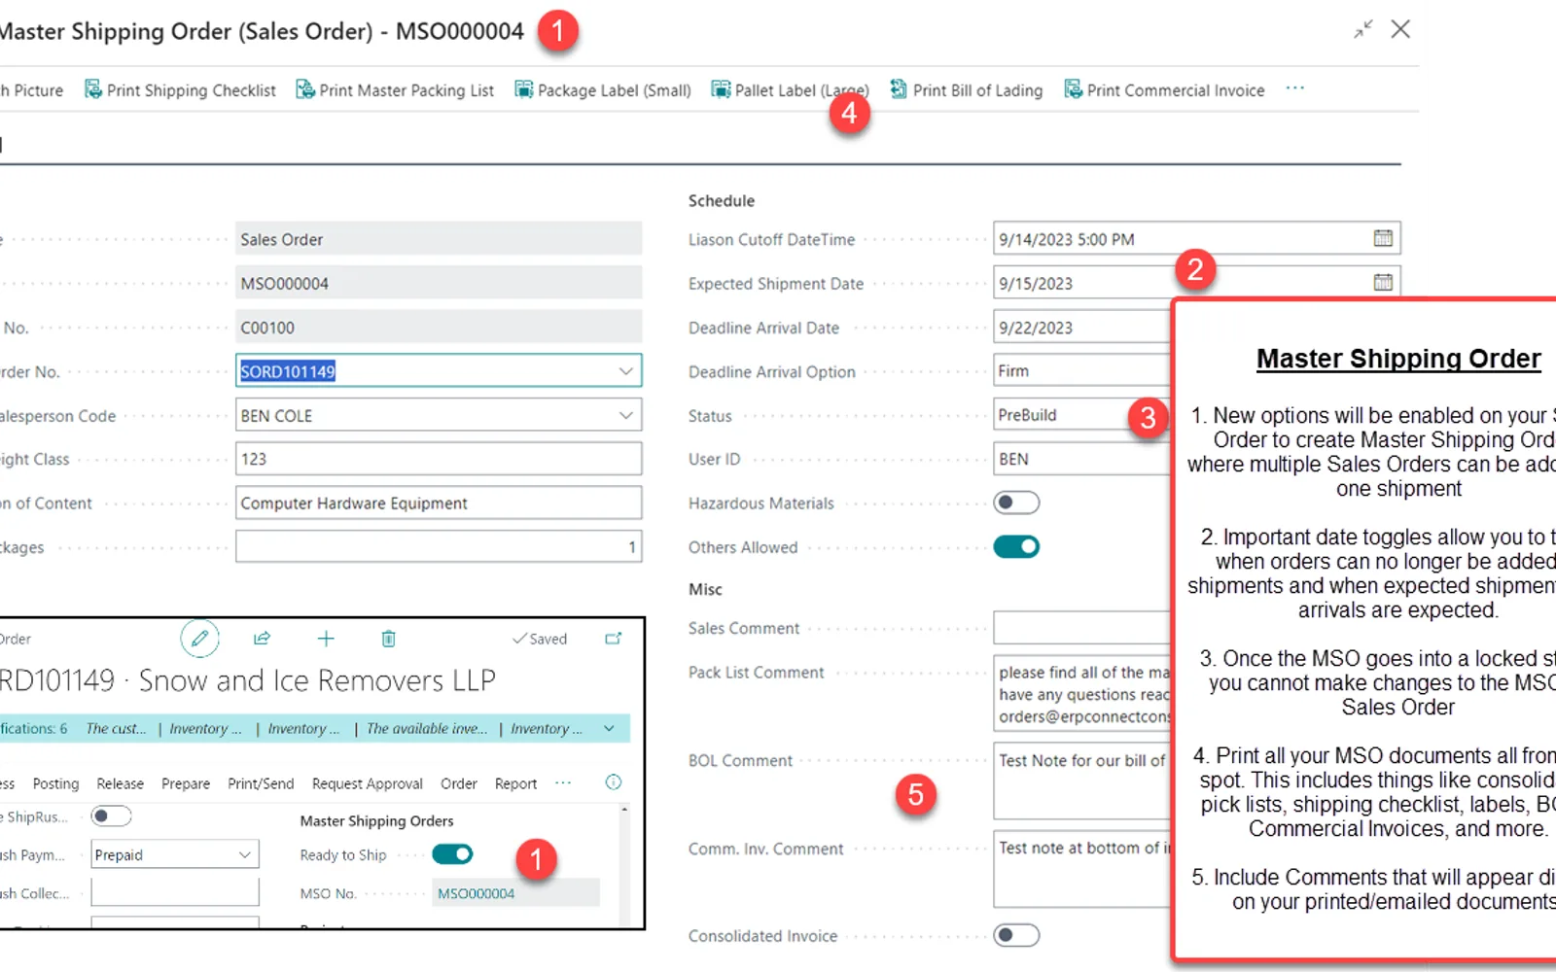Screen dimensions: 1556x972
Task: Collapse the Master Shipping Order window
Action: [x=1363, y=29]
